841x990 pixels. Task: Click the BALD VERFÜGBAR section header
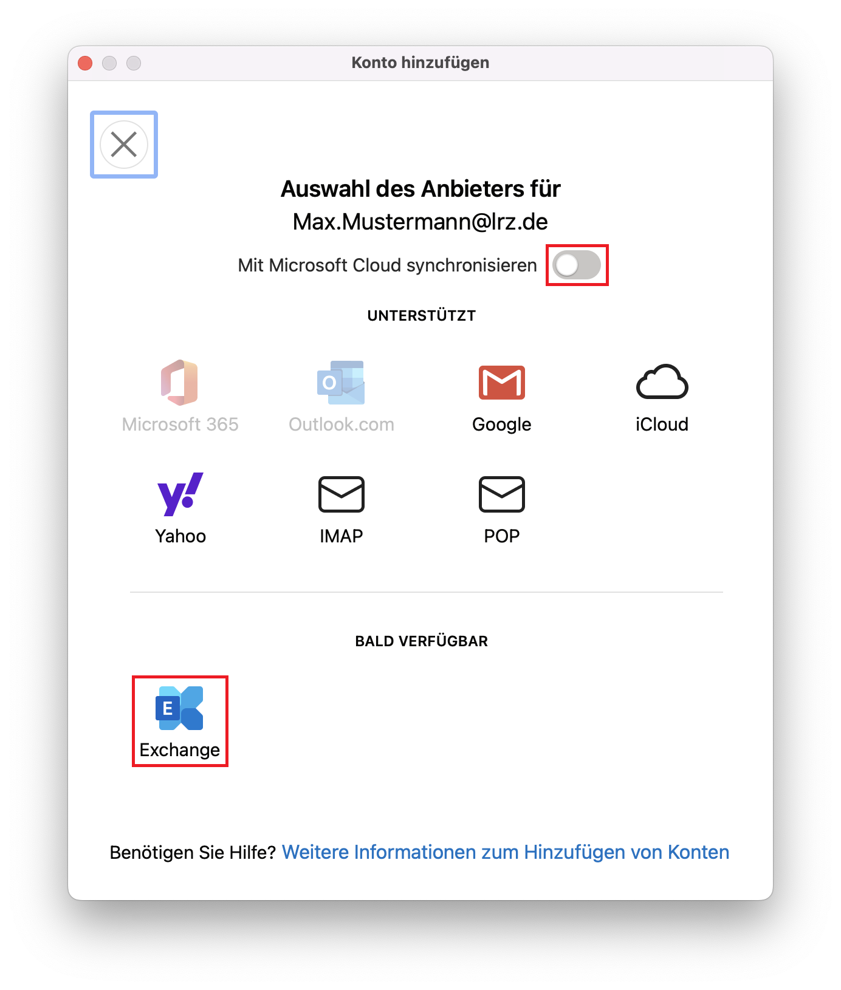[421, 641]
